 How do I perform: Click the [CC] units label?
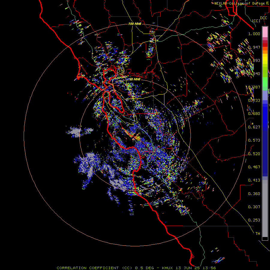tap(256, 21)
